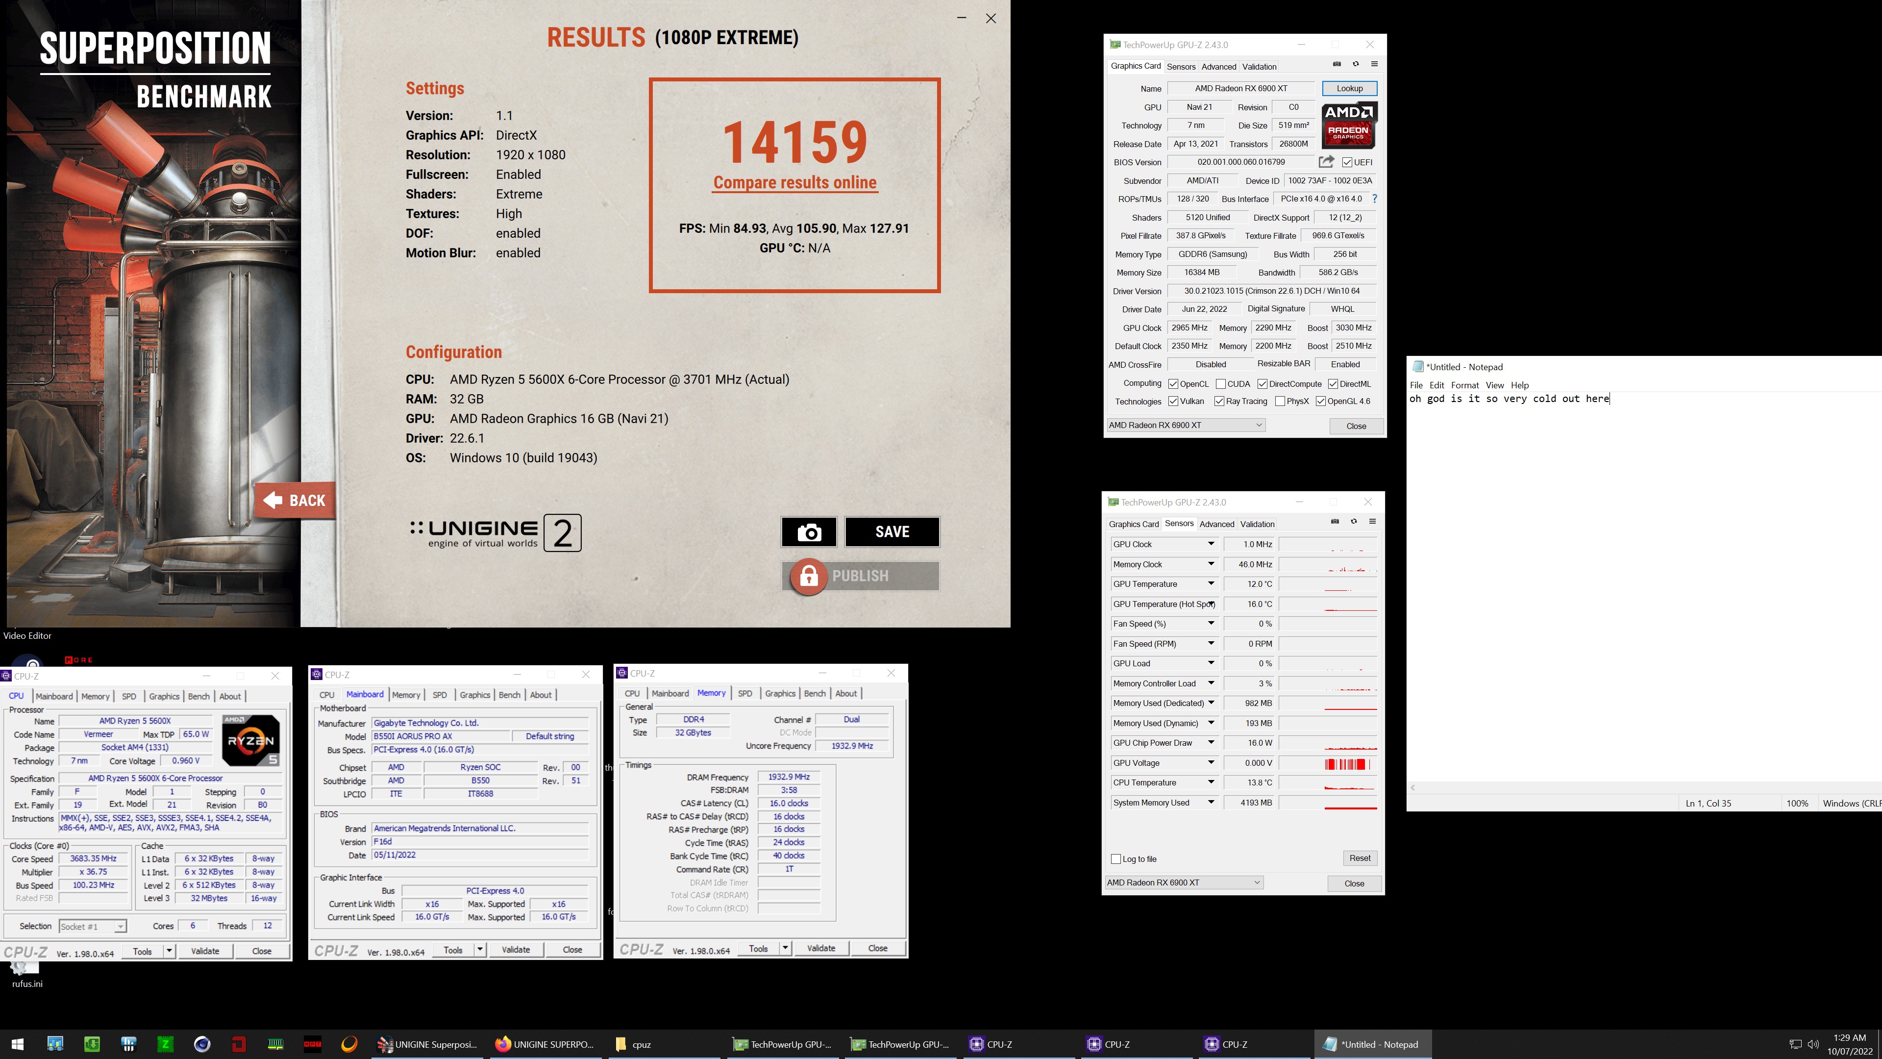This screenshot has height=1059, width=1882.
Task: Open Sensors tab in GPU-Z Graphics Card window
Action: click(1181, 67)
